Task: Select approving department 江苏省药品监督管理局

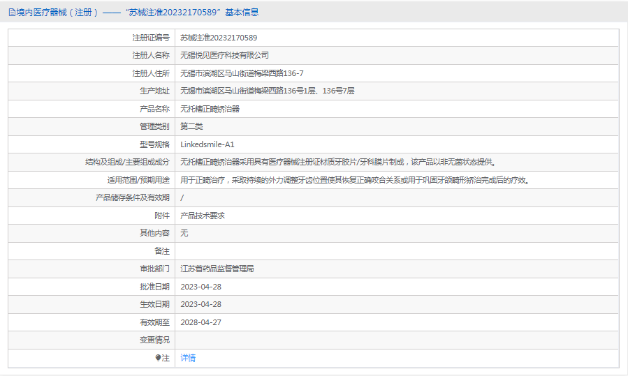Action: click(217, 269)
